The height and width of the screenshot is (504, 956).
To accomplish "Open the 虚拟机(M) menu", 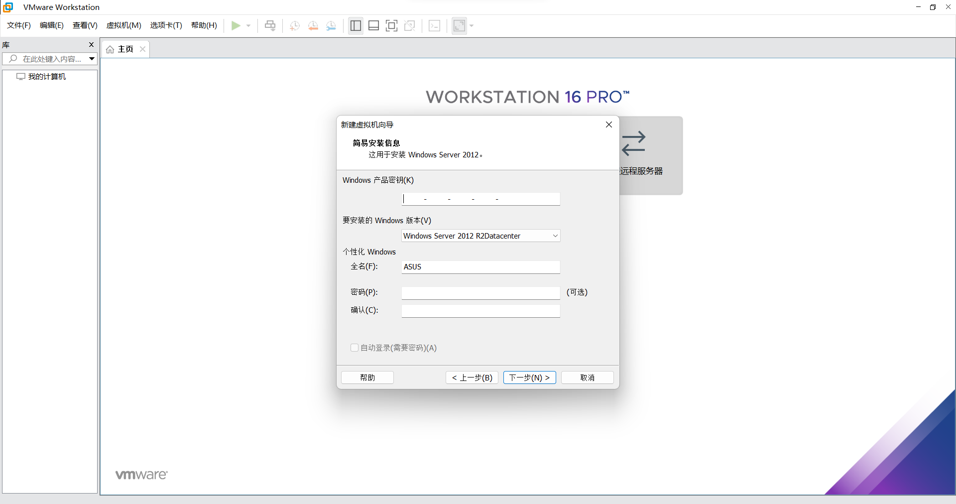I will [124, 25].
